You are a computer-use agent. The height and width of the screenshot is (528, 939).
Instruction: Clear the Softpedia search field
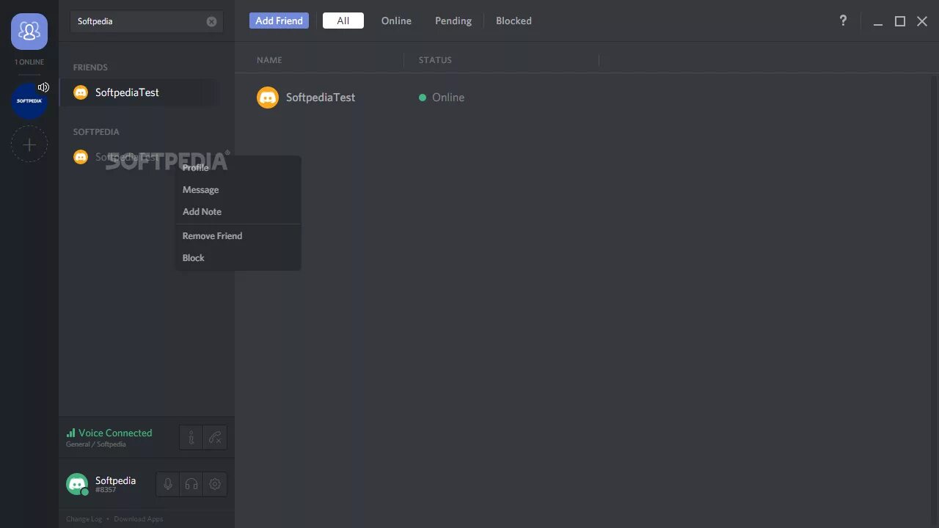211,21
